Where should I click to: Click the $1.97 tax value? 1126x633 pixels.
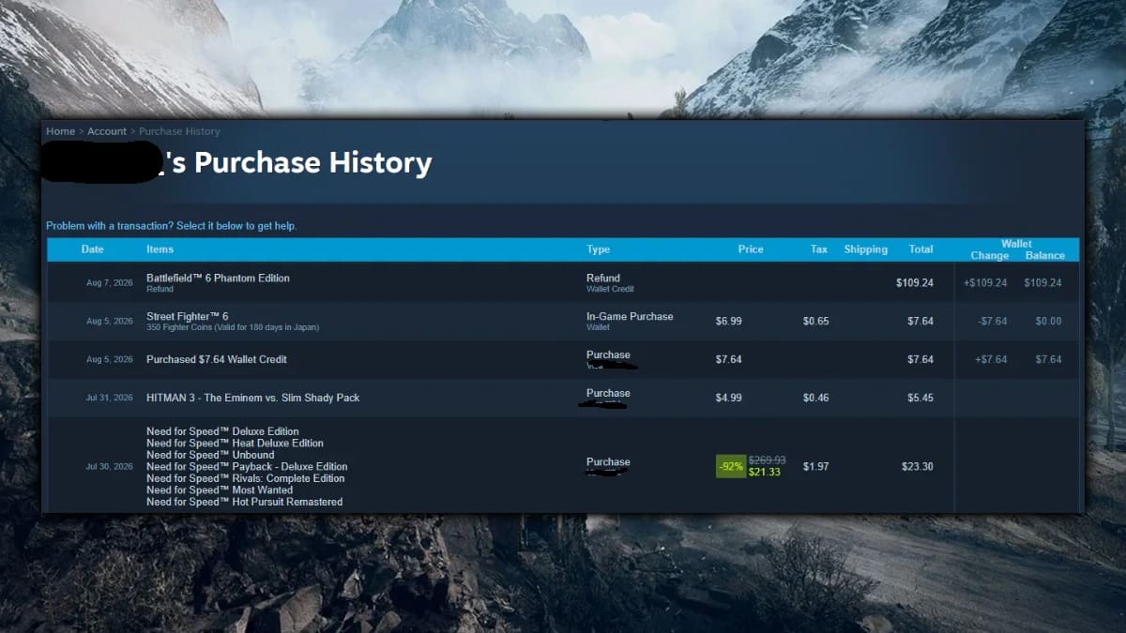click(x=815, y=466)
